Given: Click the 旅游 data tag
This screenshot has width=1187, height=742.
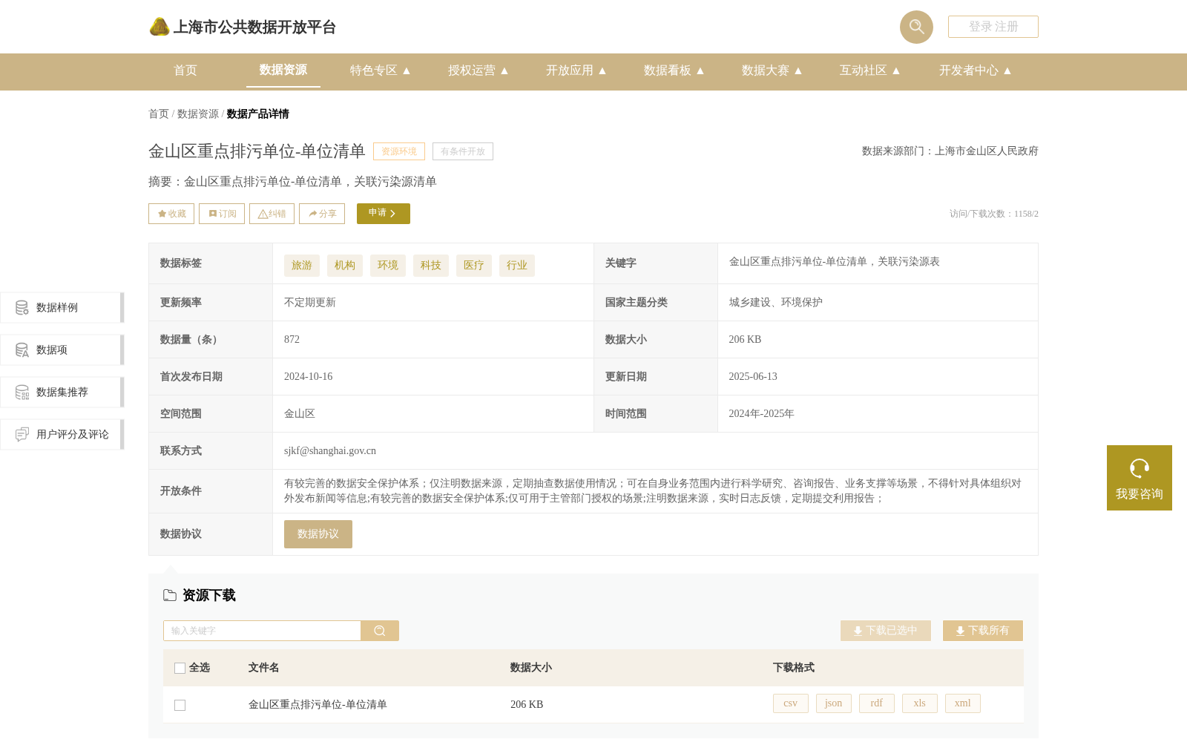Looking at the screenshot, I should [x=302, y=266].
